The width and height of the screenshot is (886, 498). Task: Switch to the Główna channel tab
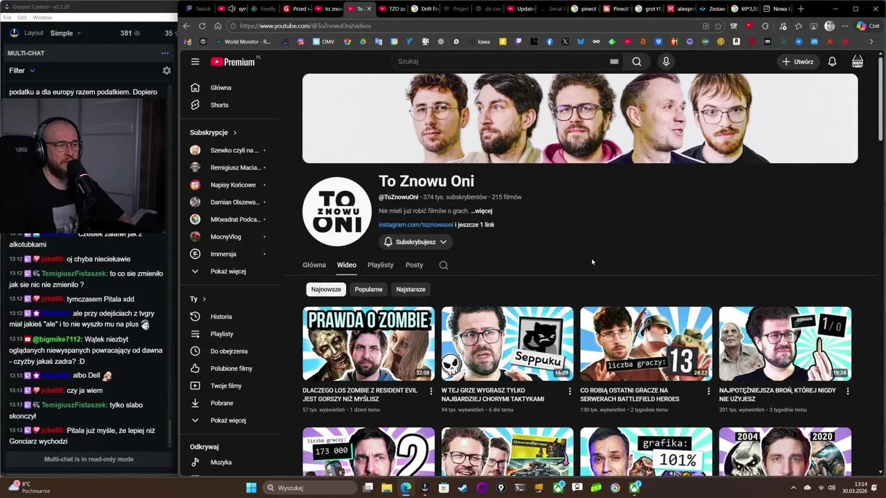[x=314, y=265]
